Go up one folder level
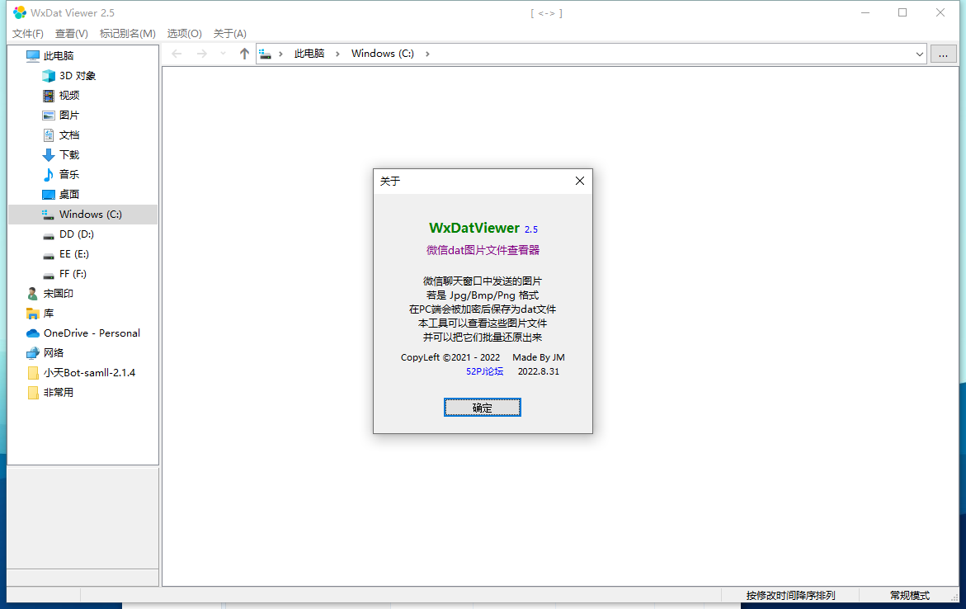The width and height of the screenshot is (966, 609). 244,54
